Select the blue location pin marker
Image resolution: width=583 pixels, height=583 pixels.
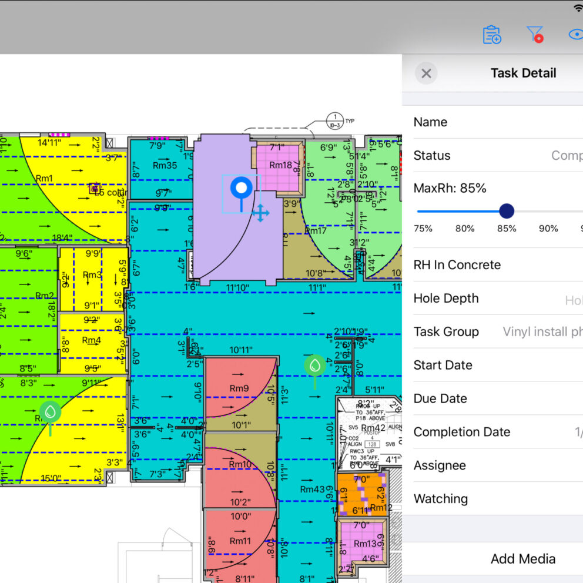[241, 189]
